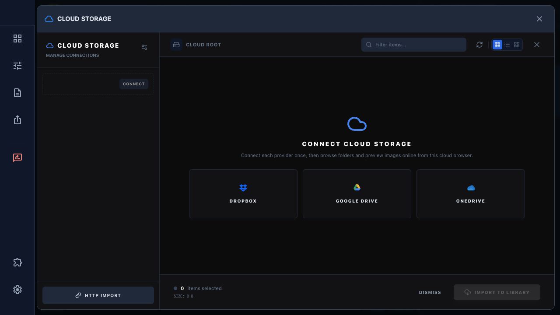Click Dismiss

coord(430,292)
